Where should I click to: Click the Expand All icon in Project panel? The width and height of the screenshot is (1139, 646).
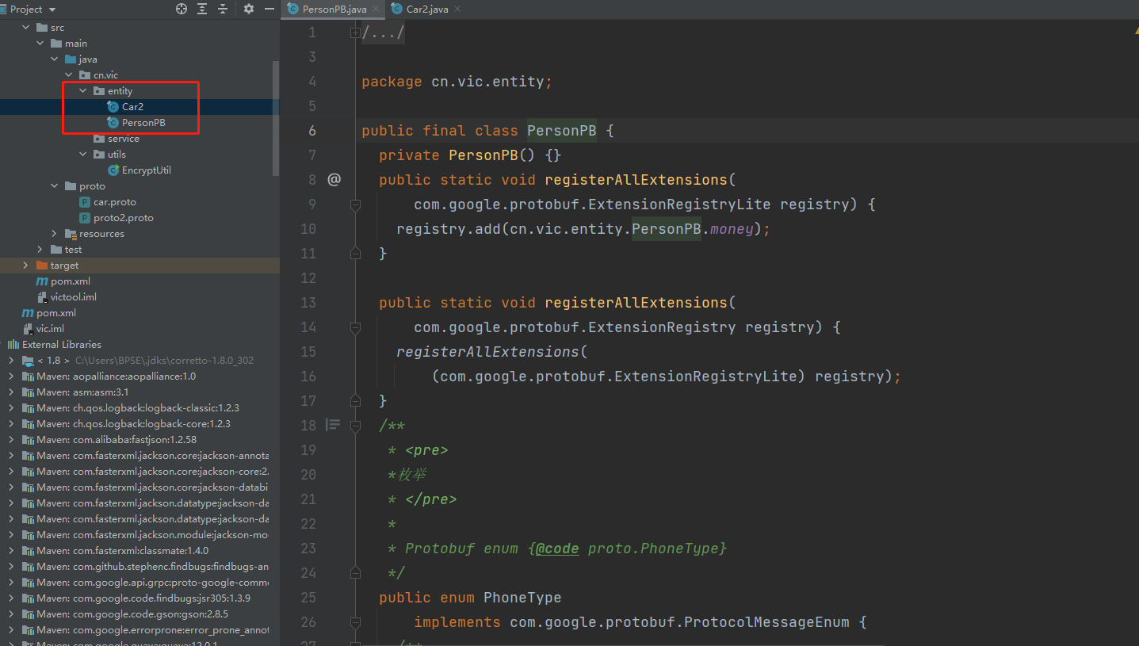[x=202, y=9]
